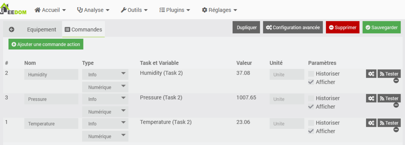The height and width of the screenshot is (145, 405).
Task: Click the text Pressure (Task 2)
Action: (x=161, y=97)
